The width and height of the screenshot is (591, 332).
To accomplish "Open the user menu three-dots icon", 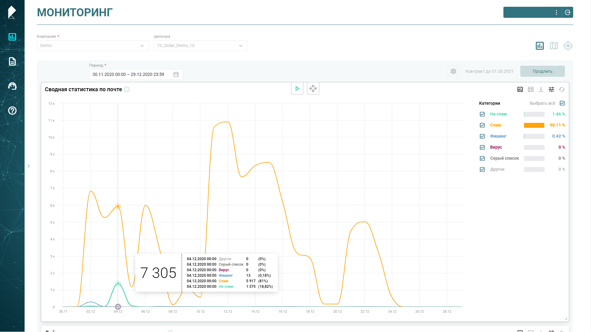I will pyautogui.click(x=556, y=12).
